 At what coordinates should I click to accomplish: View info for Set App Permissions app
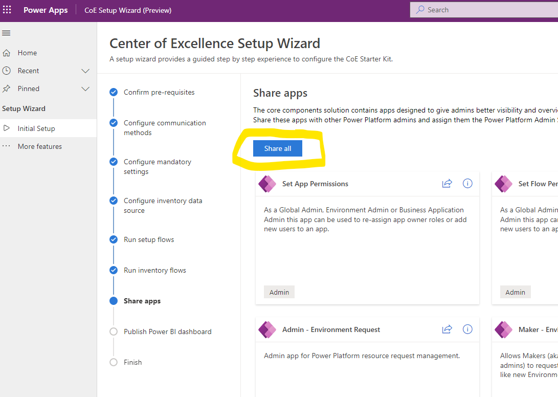467,183
